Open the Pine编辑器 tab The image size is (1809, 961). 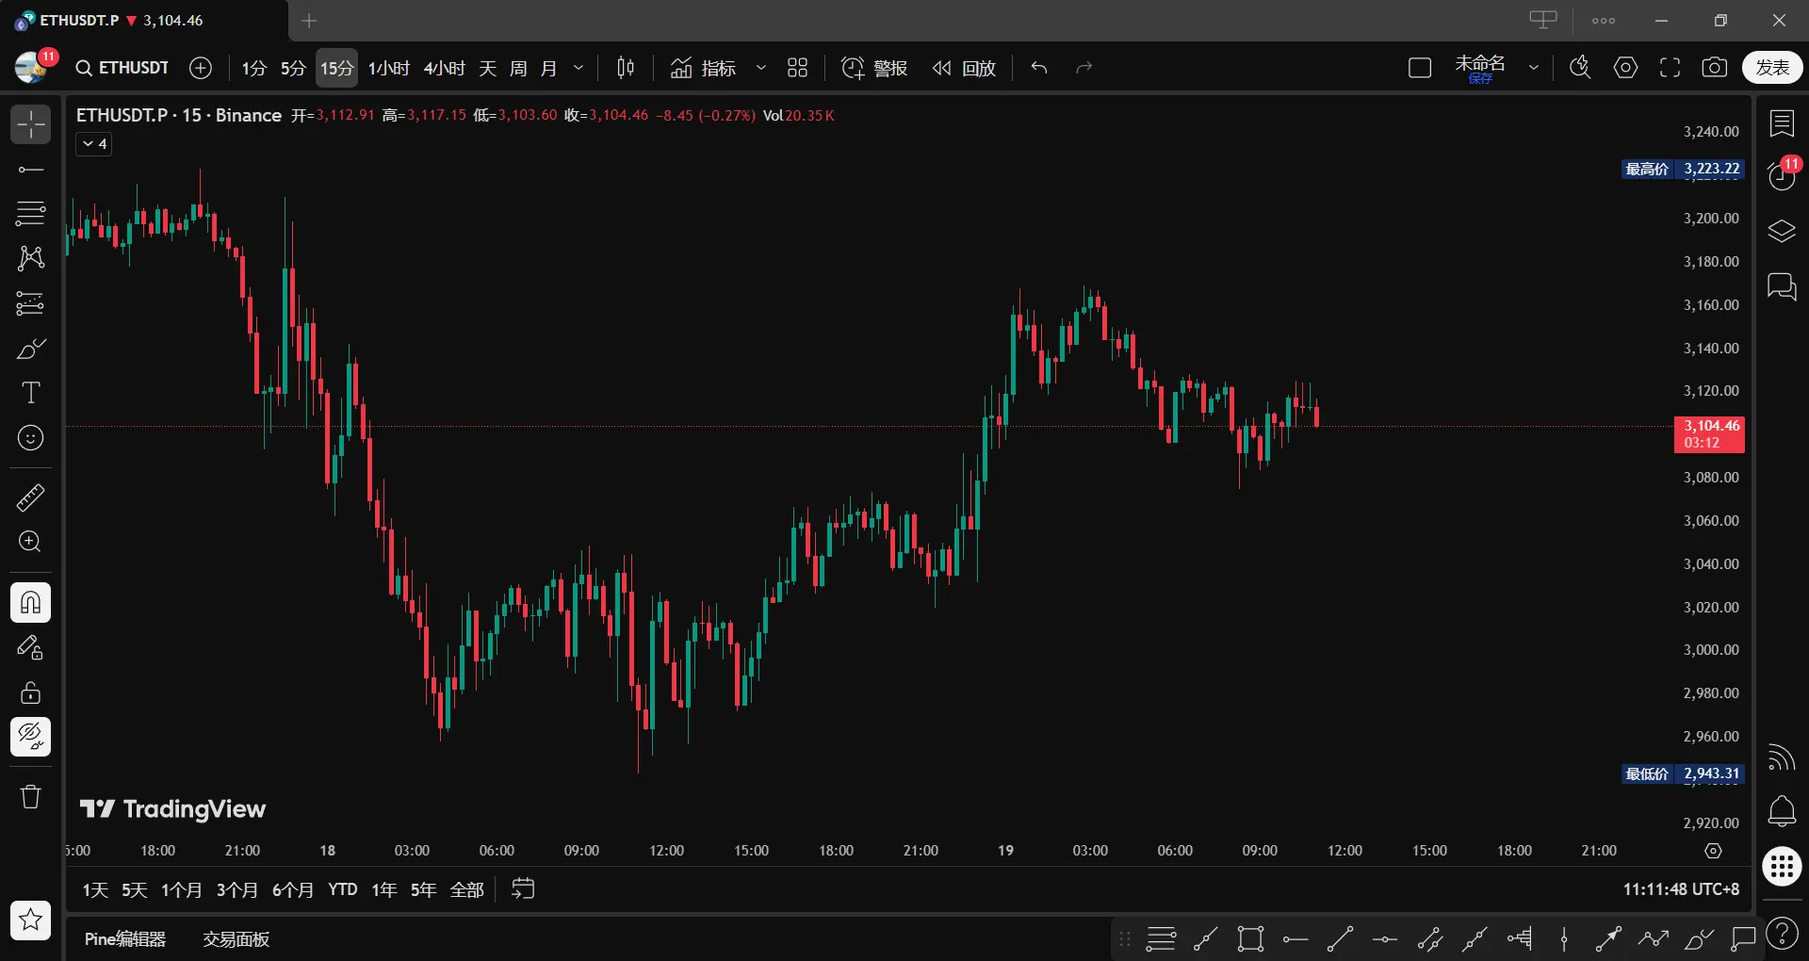125,939
